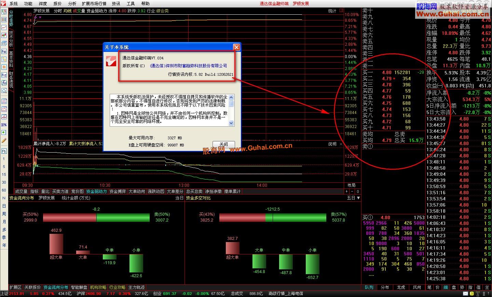Click the mail envelope icon in status bar
Image resolution: width=492 pixels, height=297 pixels.
pos(465,294)
